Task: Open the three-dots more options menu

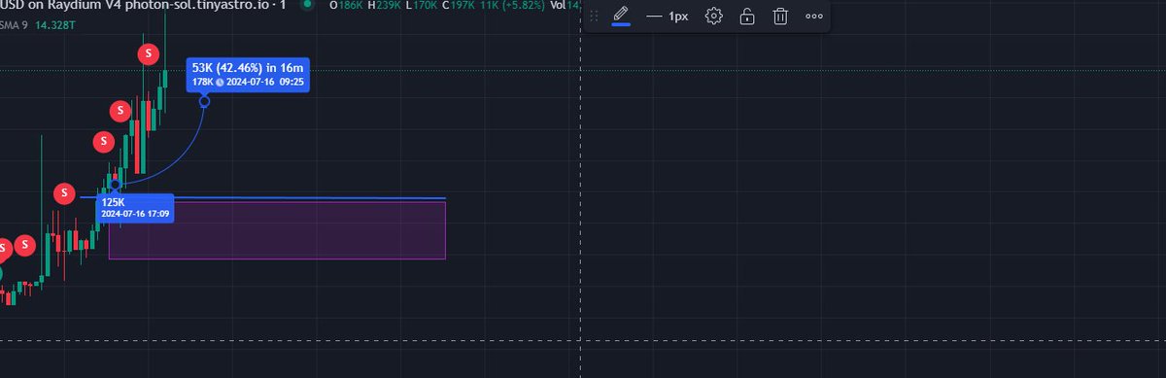Action: 814,17
